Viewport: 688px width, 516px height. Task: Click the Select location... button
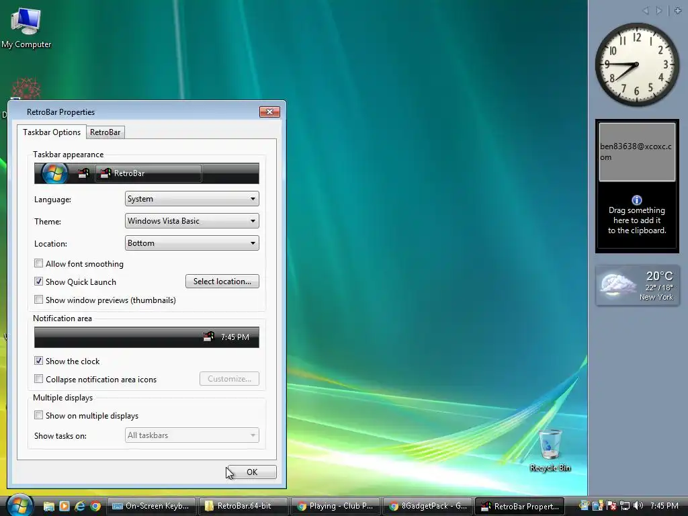[x=222, y=282]
